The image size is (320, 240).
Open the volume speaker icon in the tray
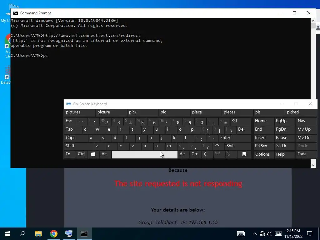click(269, 234)
